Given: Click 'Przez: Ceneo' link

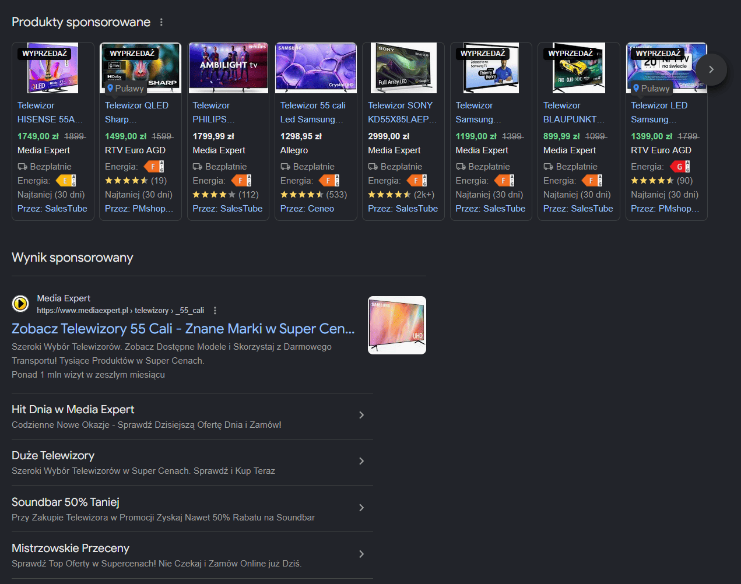Looking at the screenshot, I should click(307, 209).
